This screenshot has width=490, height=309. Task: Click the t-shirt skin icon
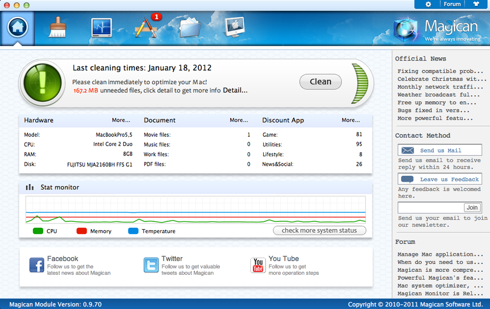[476, 4]
